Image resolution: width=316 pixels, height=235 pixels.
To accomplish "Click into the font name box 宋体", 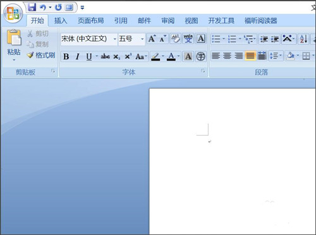I will click(87, 39).
